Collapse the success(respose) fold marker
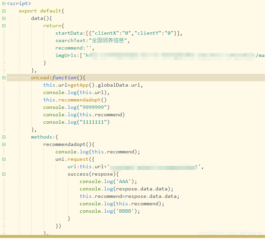Image resolution: width=265 pixels, height=239 pixels. [4, 174]
